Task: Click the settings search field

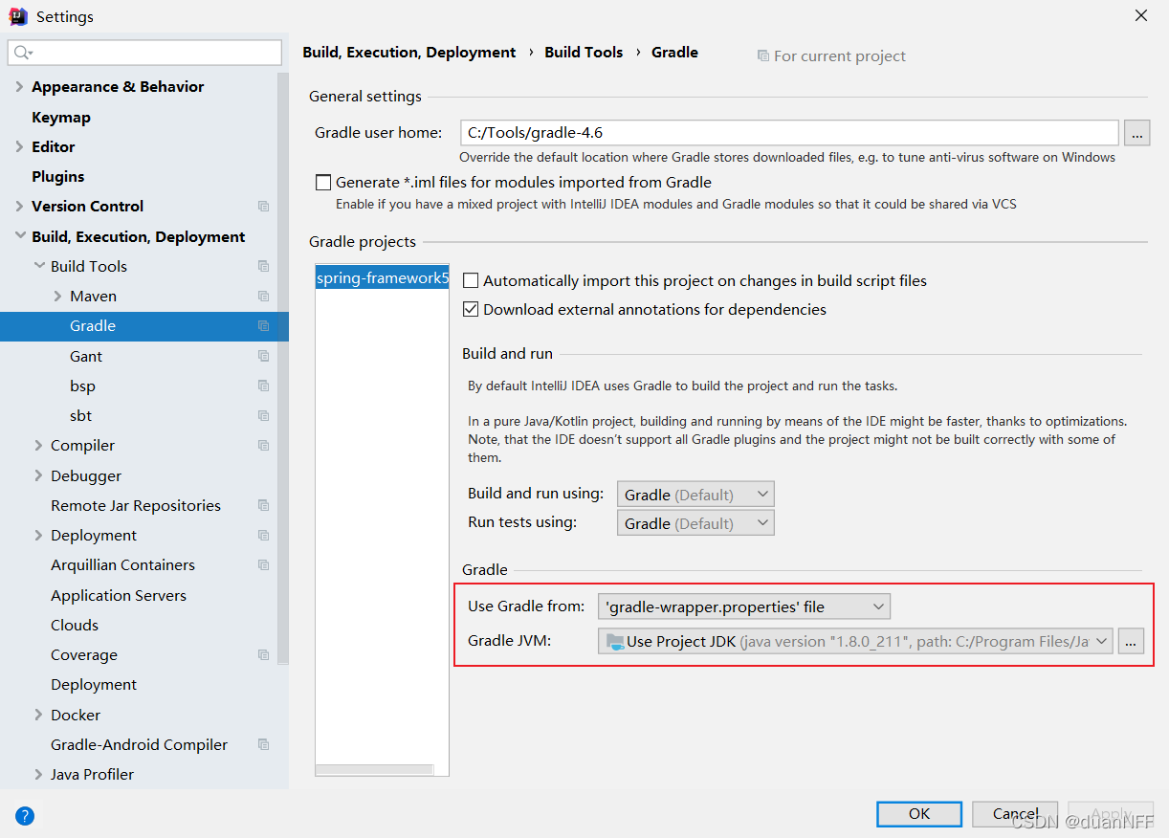Action: coord(144,53)
